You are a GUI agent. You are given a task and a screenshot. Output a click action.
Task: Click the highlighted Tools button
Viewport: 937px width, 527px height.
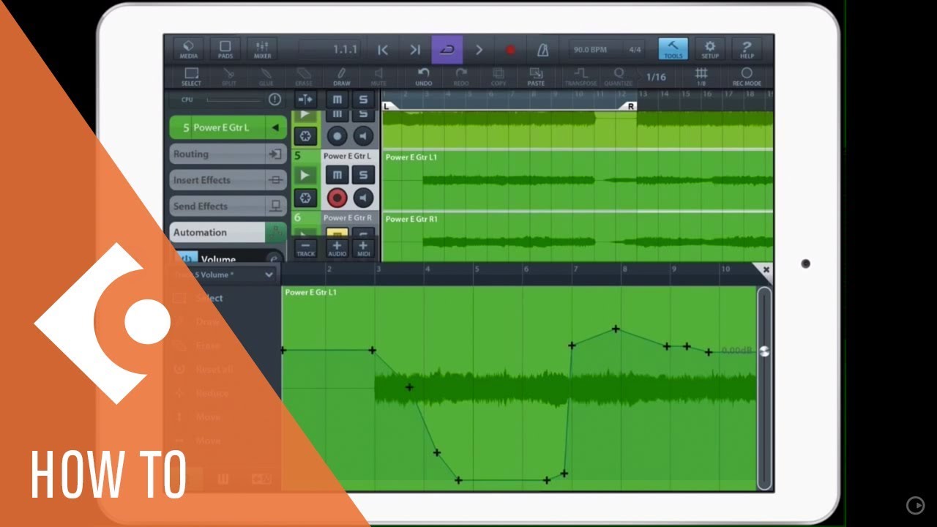click(673, 49)
